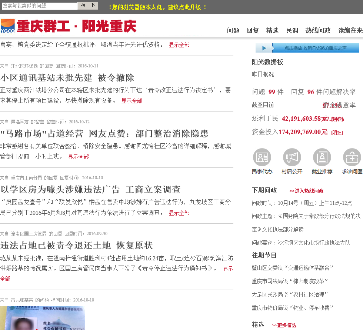
Task: Expand 显示全部 for the 违法占地 article
Action: coord(228,269)
